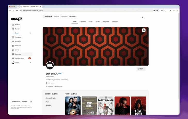
Task: Open Artículos icon in sidebar
Action: pos(13,45)
